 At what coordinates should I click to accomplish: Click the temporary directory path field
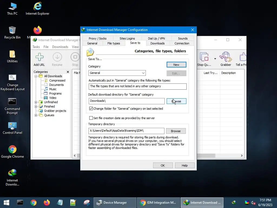pos(126,131)
